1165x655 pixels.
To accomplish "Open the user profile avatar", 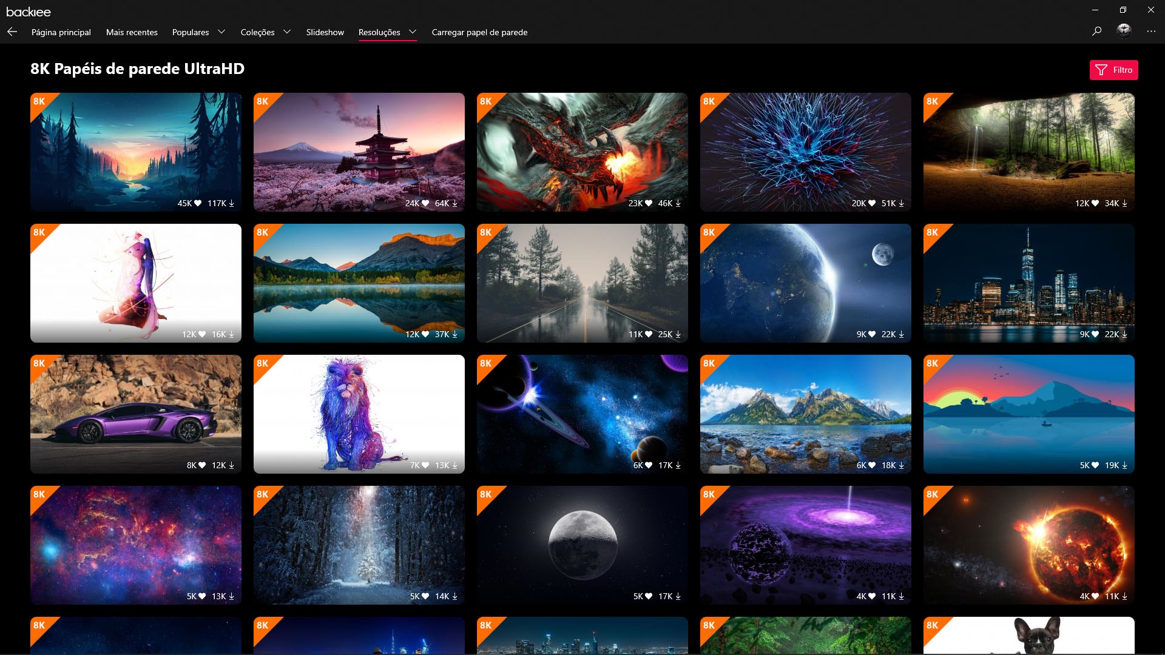I will point(1124,31).
